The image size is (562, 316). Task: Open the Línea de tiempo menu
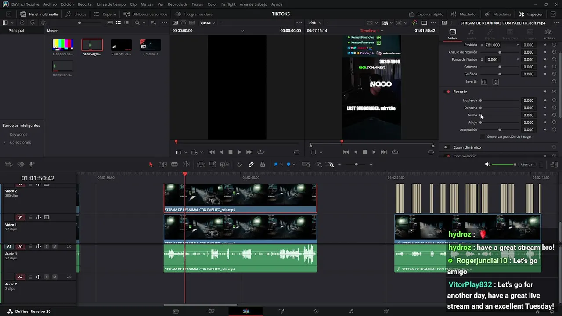(111, 4)
